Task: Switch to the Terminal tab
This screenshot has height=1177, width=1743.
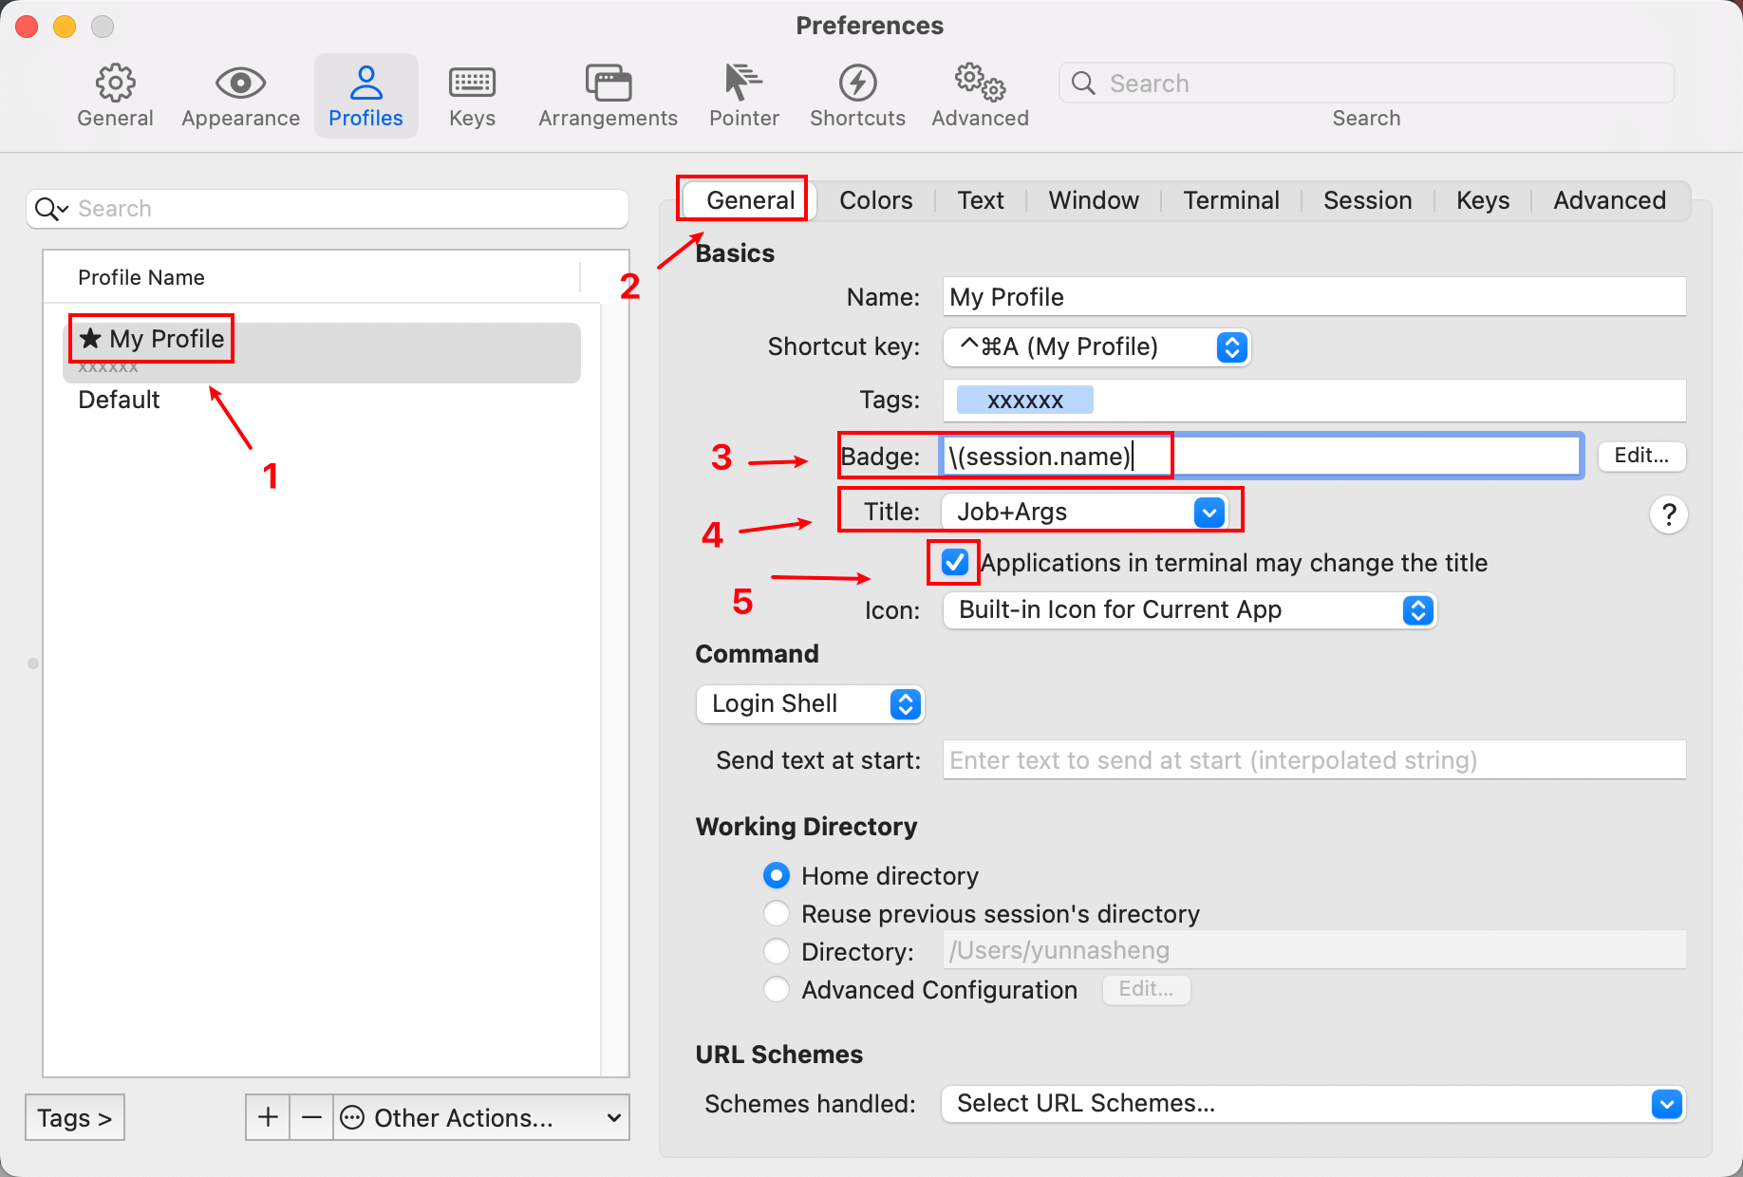Action: pyautogui.click(x=1231, y=200)
